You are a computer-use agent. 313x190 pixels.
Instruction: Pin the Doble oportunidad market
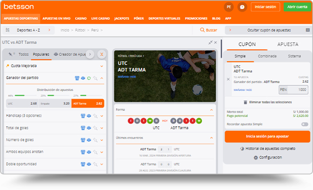(x=95, y=164)
